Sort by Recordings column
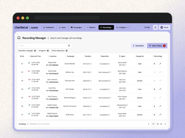The image size is (185, 138). (x=157, y=56)
